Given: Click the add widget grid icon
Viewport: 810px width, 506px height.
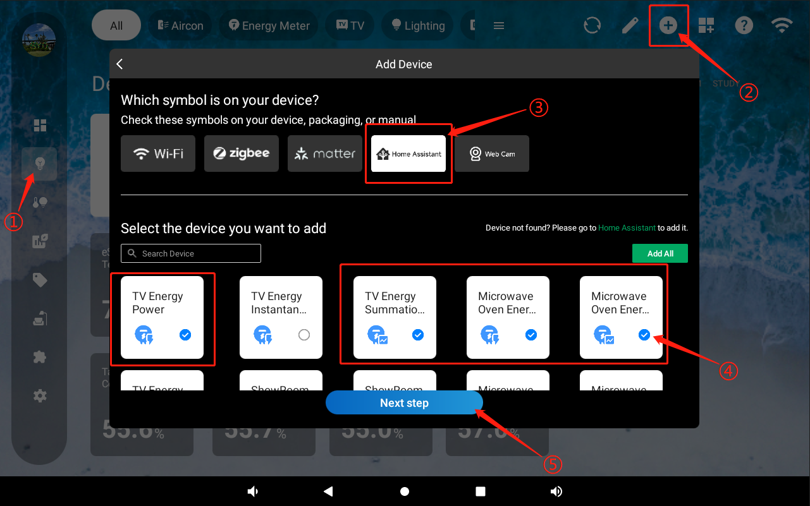Looking at the screenshot, I should coord(706,25).
